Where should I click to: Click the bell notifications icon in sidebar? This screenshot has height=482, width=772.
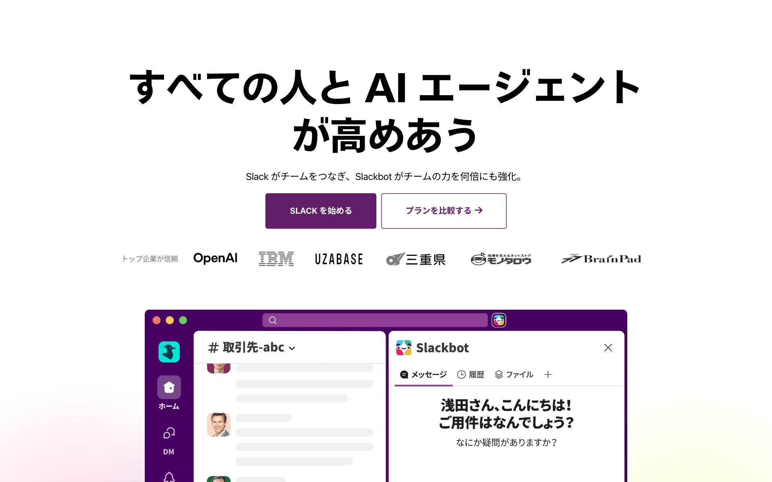click(x=169, y=477)
